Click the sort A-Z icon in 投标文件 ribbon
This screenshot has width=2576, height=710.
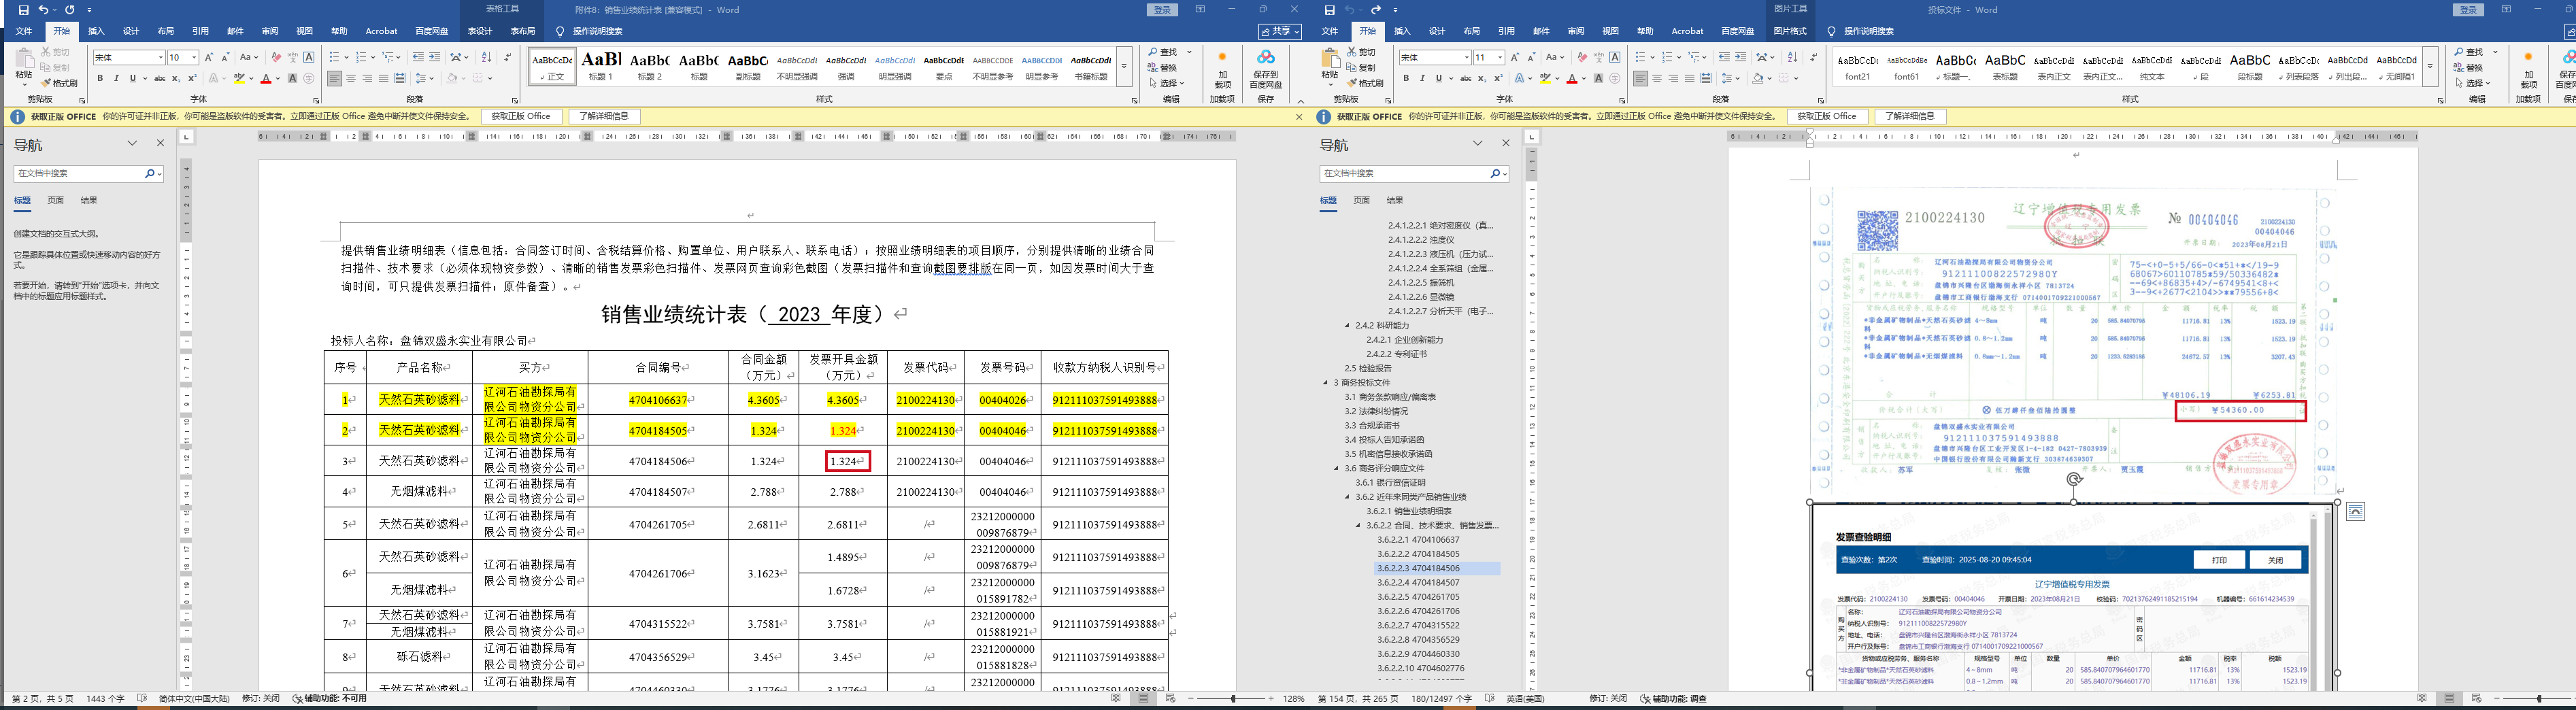pyautogui.click(x=1792, y=57)
